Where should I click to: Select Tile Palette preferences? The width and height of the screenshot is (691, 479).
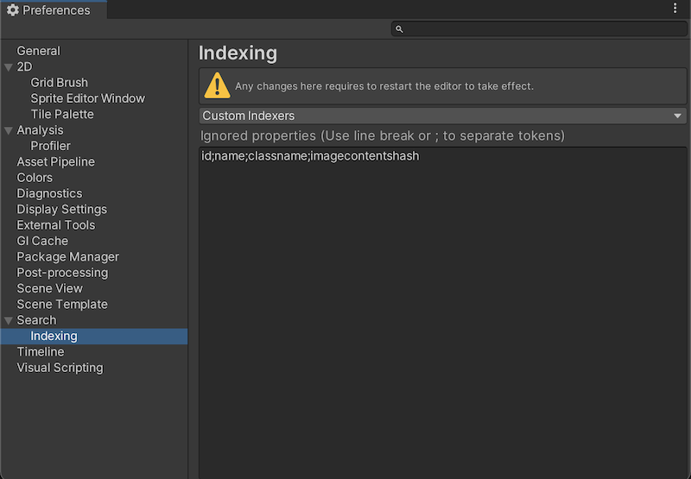click(62, 114)
